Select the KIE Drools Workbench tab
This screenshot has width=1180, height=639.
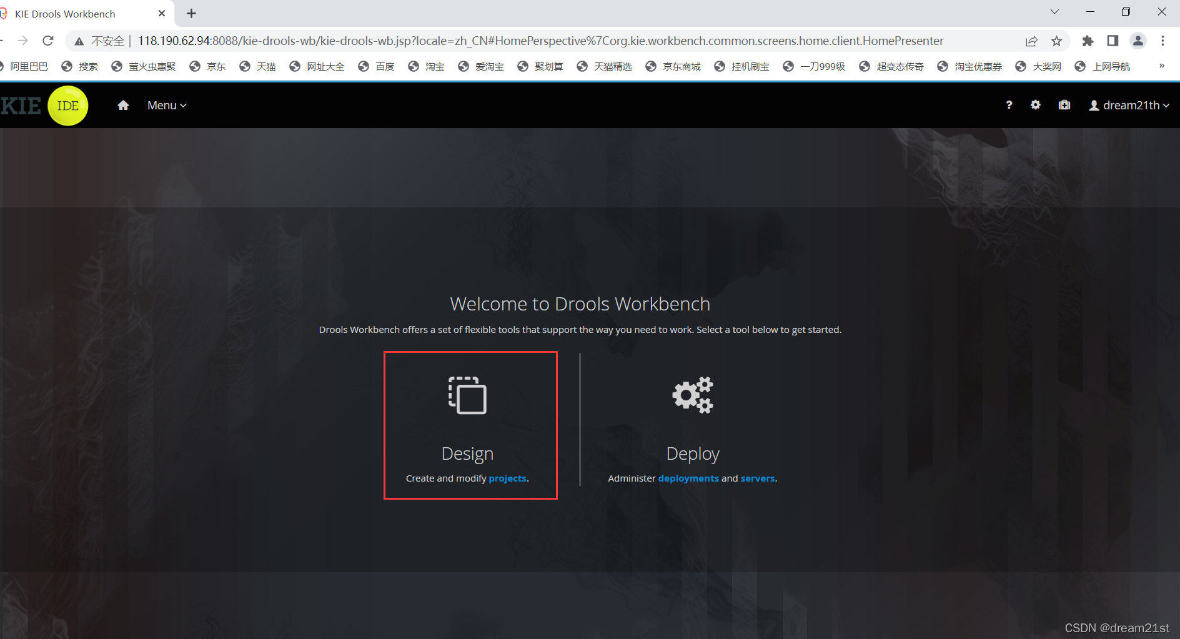point(86,13)
